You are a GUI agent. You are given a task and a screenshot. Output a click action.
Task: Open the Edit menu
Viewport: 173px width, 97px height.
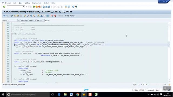pos(15,3)
